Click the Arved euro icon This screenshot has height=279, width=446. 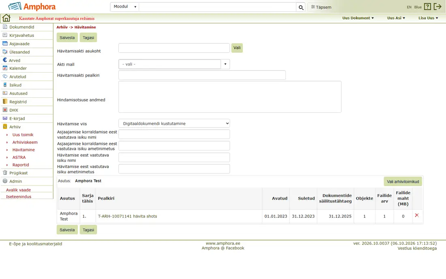pyautogui.click(x=5, y=60)
